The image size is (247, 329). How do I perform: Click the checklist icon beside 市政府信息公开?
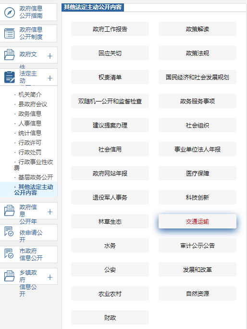click(x=9, y=253)
